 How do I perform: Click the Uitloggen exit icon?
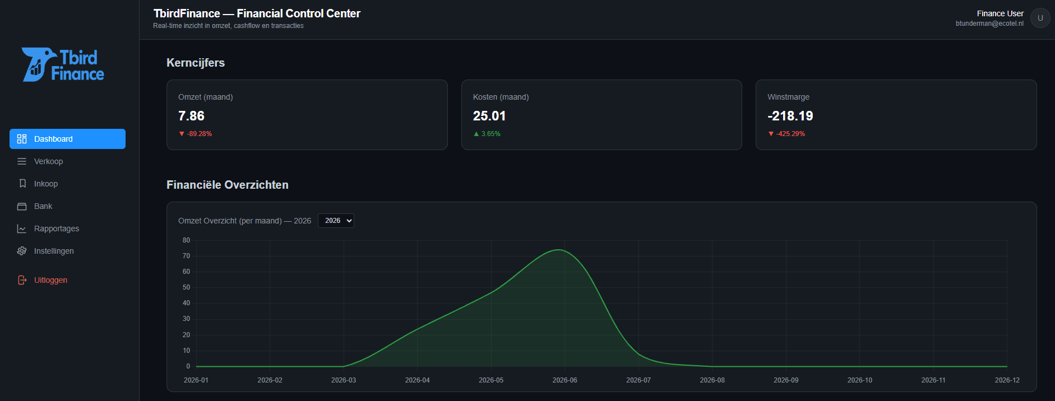(22, 280)
